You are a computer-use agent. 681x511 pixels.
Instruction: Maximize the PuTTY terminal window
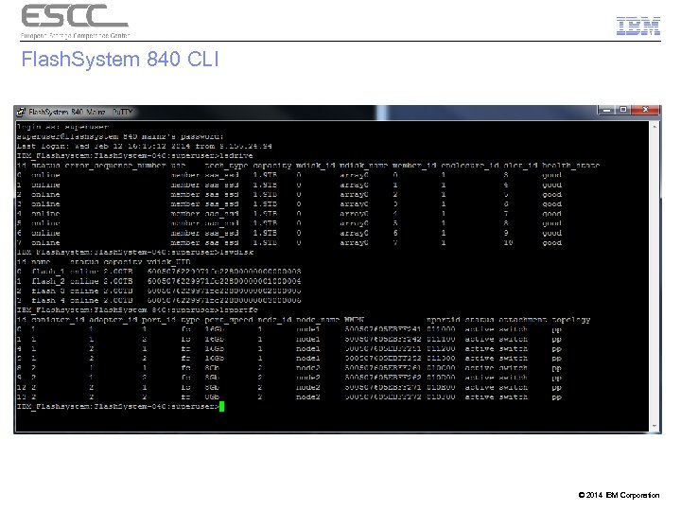(622, 111)
